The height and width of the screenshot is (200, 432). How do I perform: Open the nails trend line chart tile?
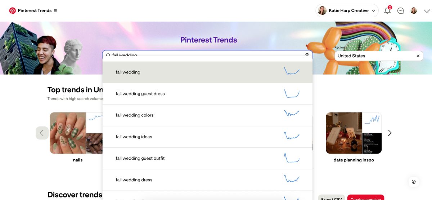94,122
